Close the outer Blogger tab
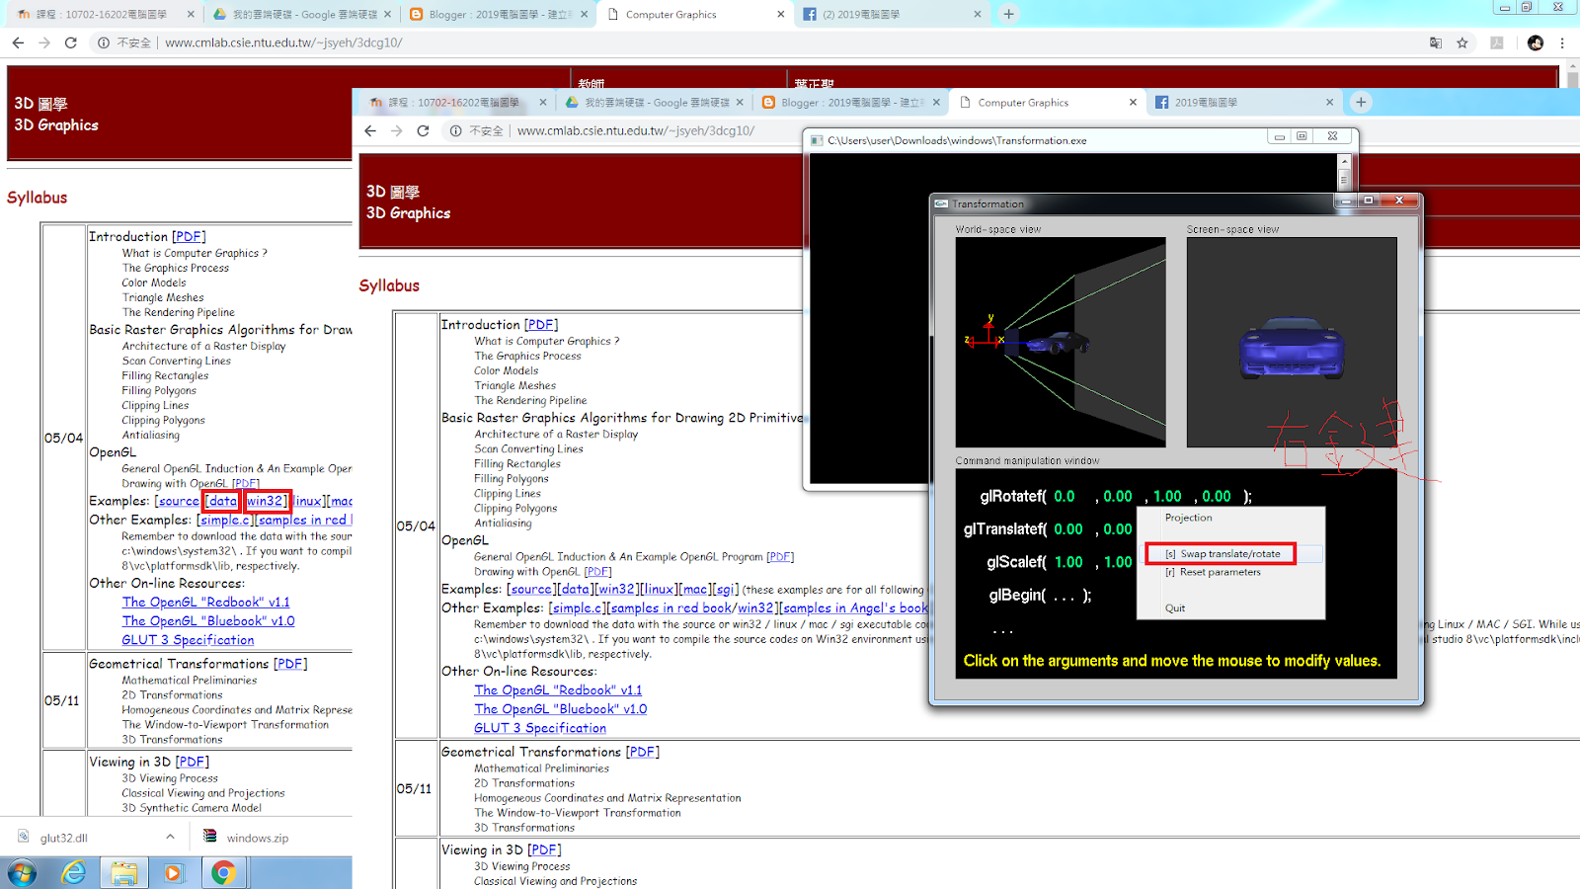 tap(585, 14)
